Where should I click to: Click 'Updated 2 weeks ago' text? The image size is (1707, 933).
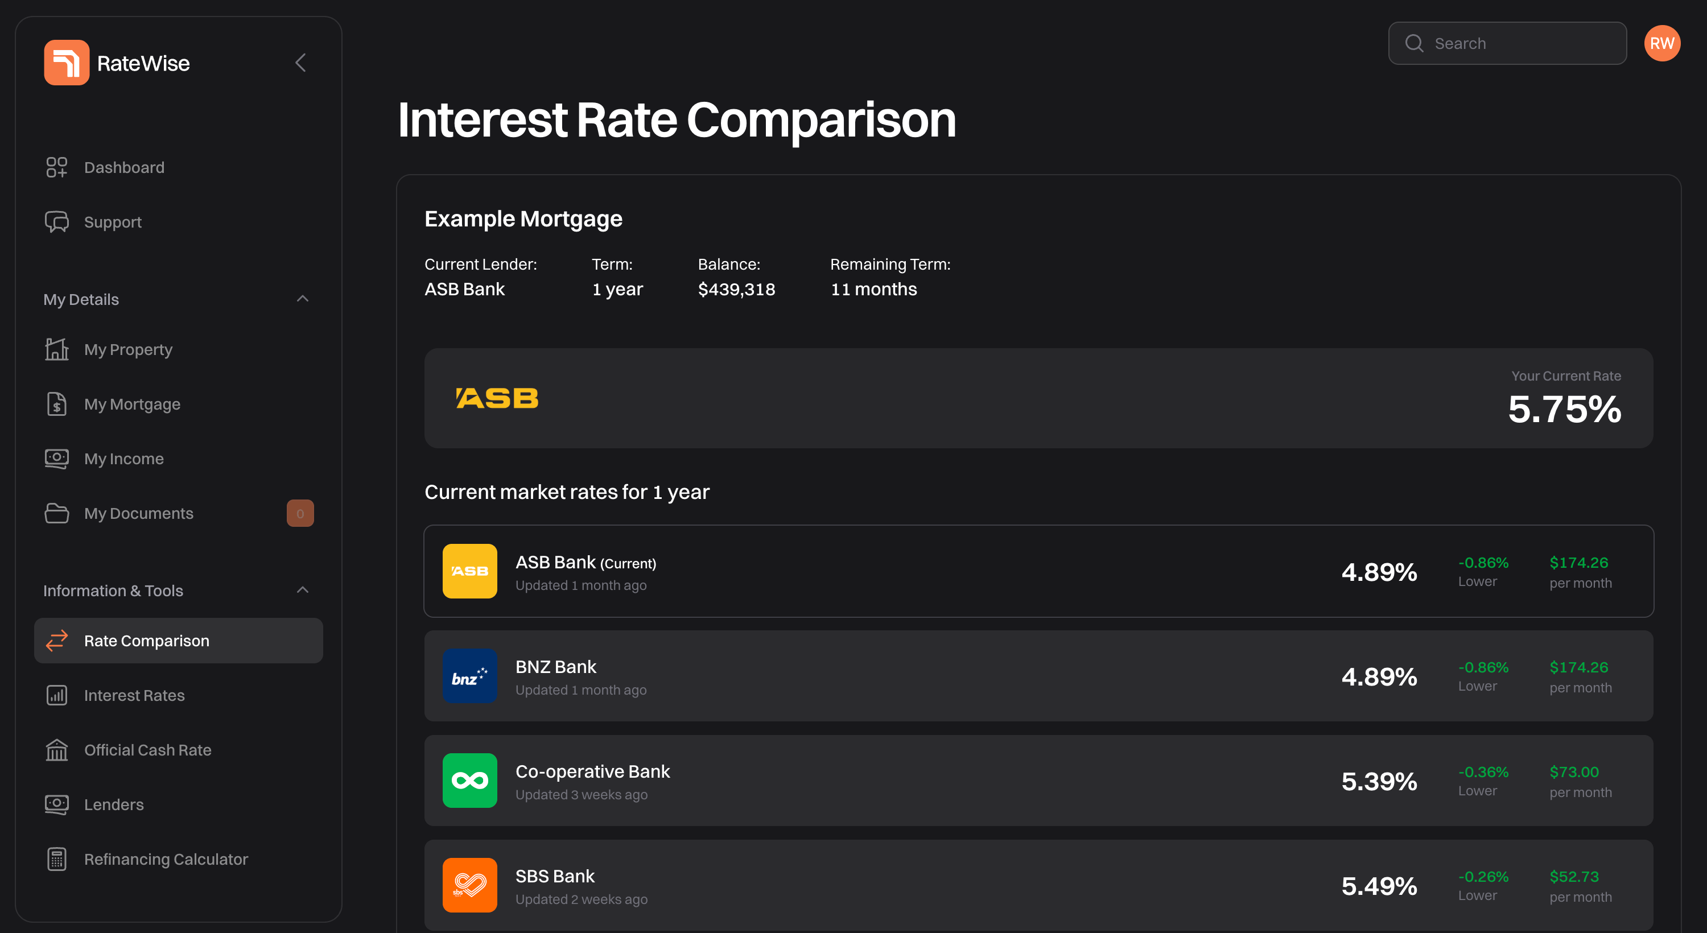[581, 899]
